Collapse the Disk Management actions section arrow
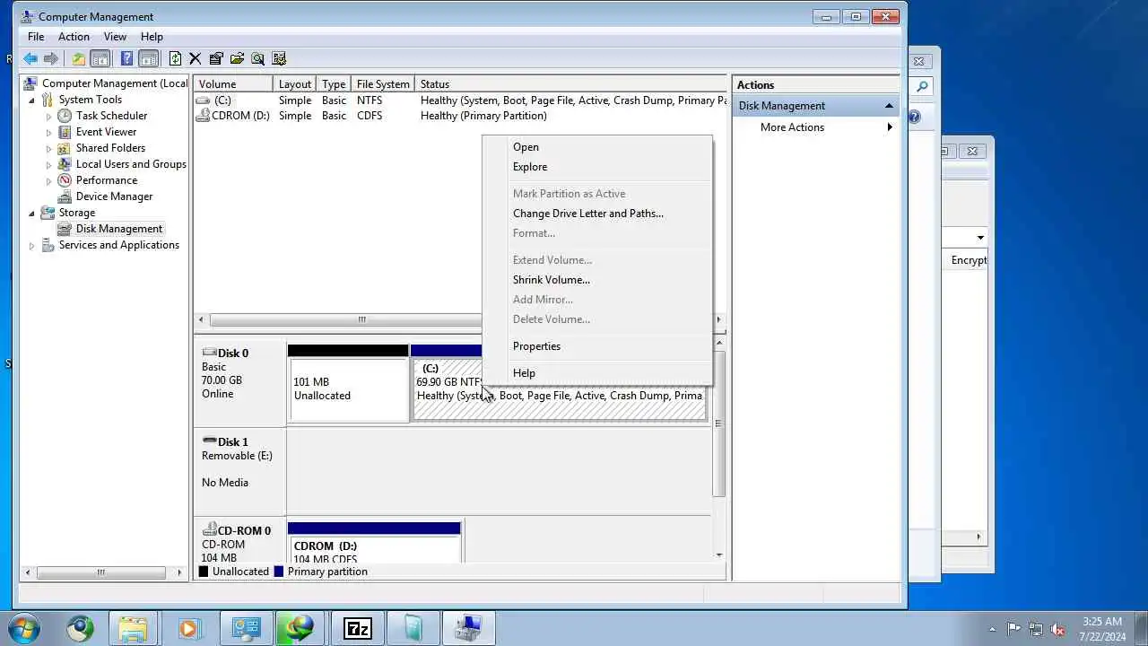The width and height of the screenshot is (1148, 646). pos(889,106)
